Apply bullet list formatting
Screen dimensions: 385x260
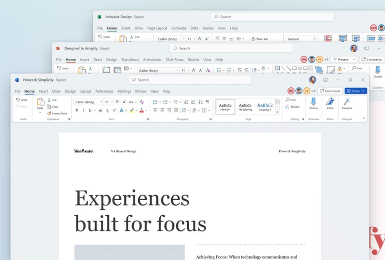(156, 102)
